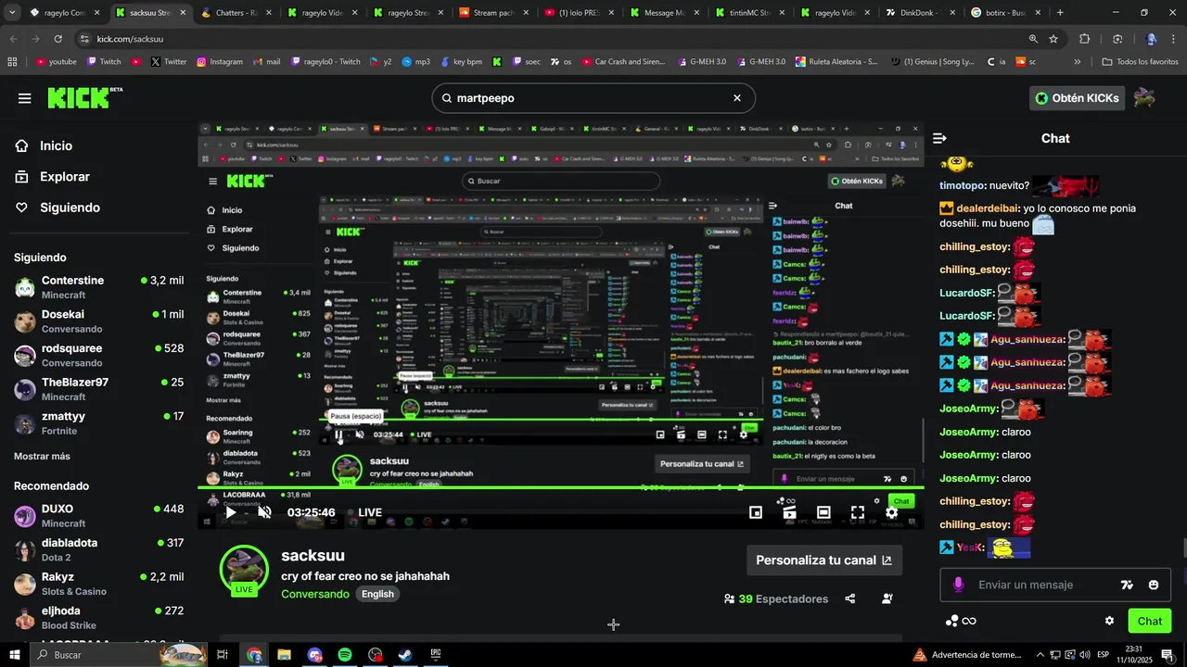This screenshot has width=1187, height=667.
Task: Open DUXO recommended channel
Action: point(98,516)
